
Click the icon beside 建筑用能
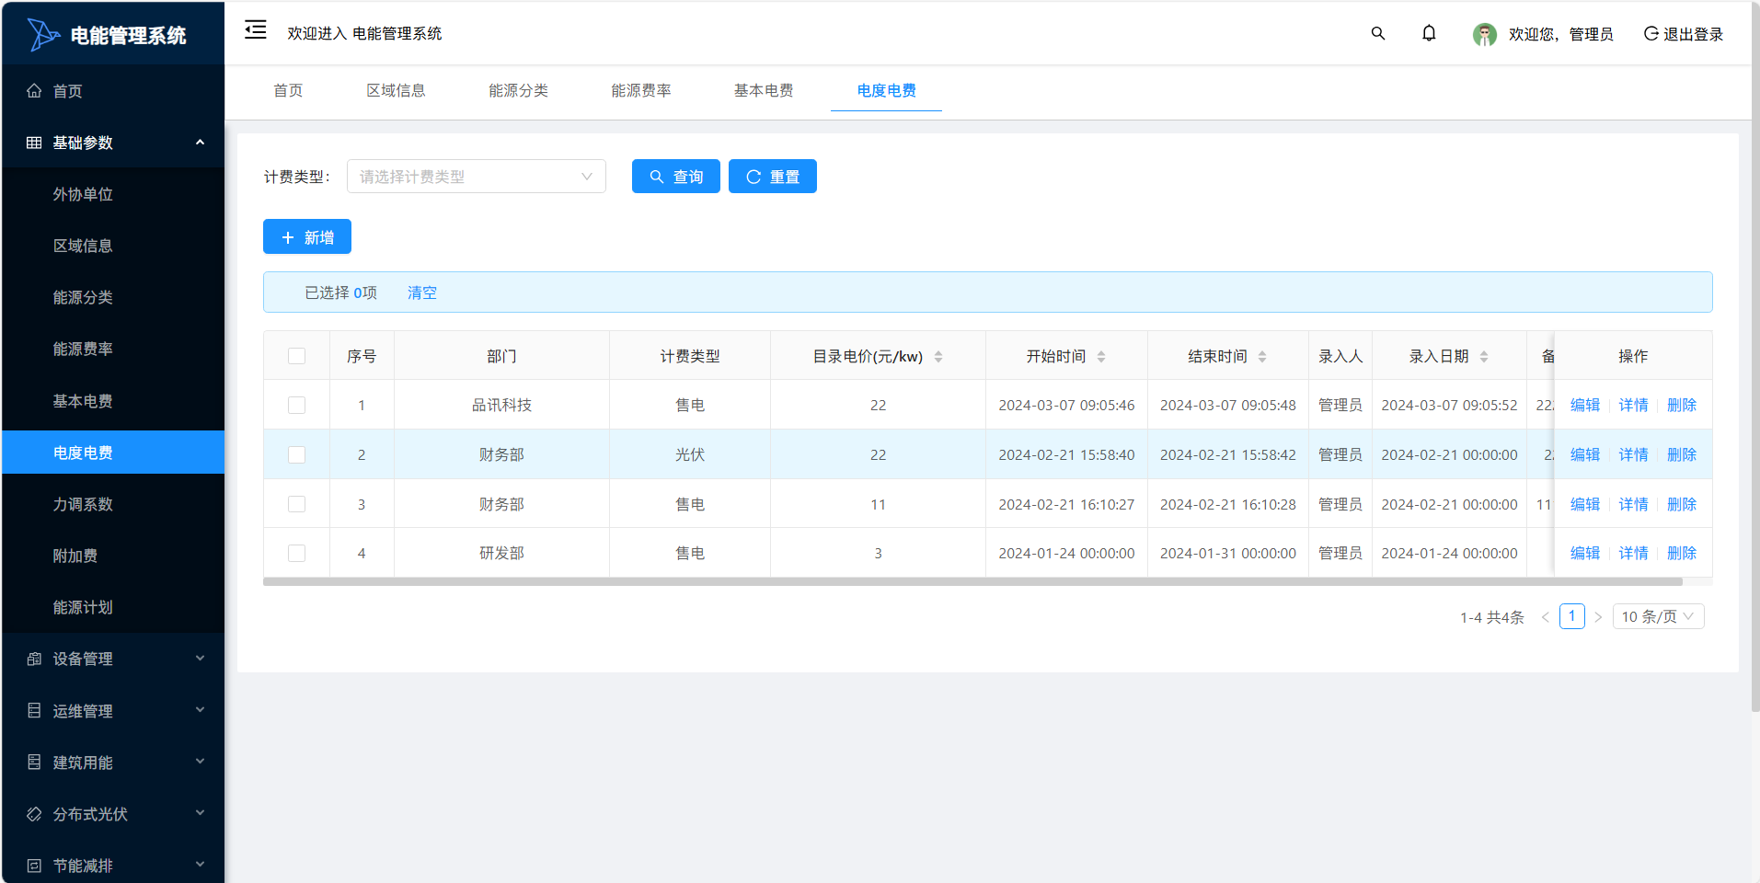tap(34, 762)
